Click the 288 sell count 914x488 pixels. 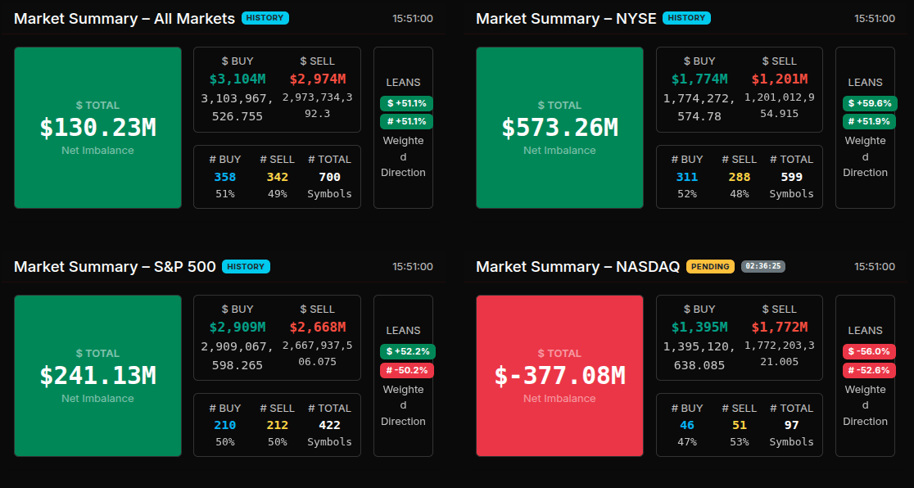[739, 177]
